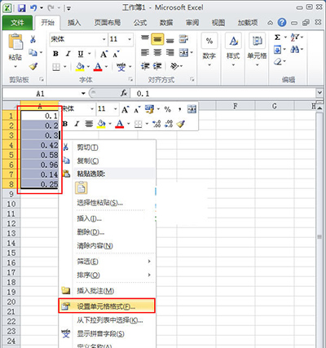Click the Undo arrow in quick access toolbar
Viewport: 326px width, 348px height.
coord(33,8)
